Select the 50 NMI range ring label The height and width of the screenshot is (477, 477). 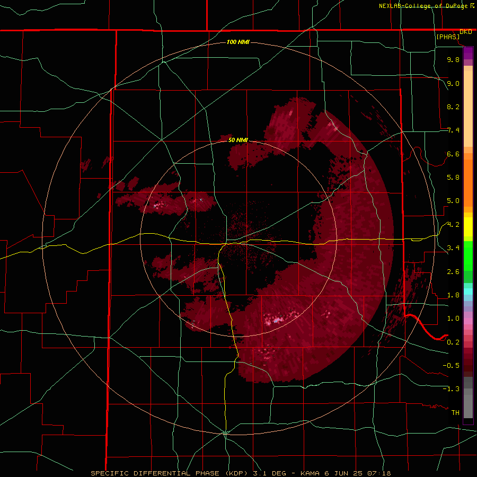(x=238, y=140)
